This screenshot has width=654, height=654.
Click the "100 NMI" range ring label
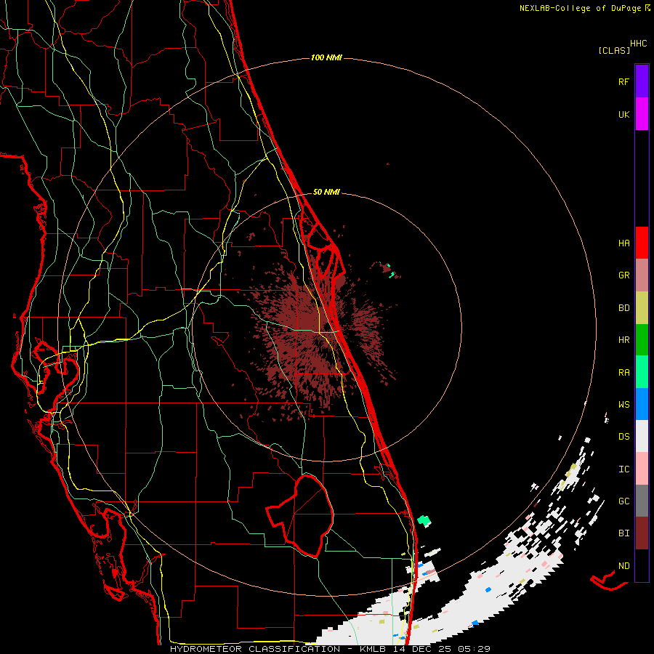tap(326, 57)
